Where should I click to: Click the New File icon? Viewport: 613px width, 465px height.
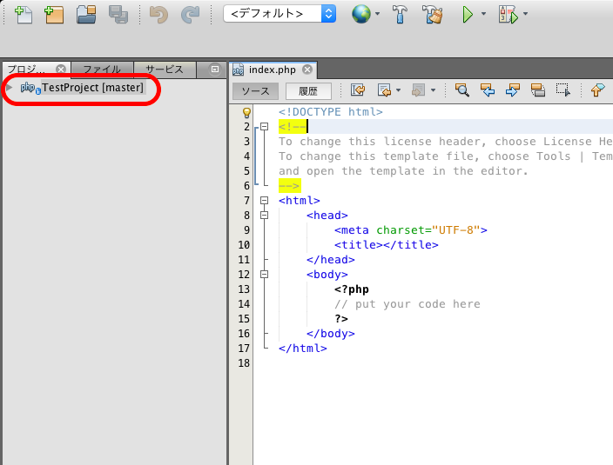point(23,15)
